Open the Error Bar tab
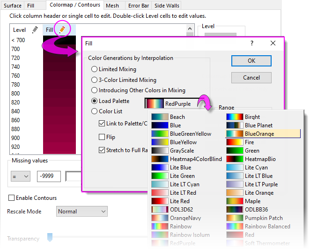Viewport: 310px width, 249px height. pyautogui.click(x=140, y=6)
